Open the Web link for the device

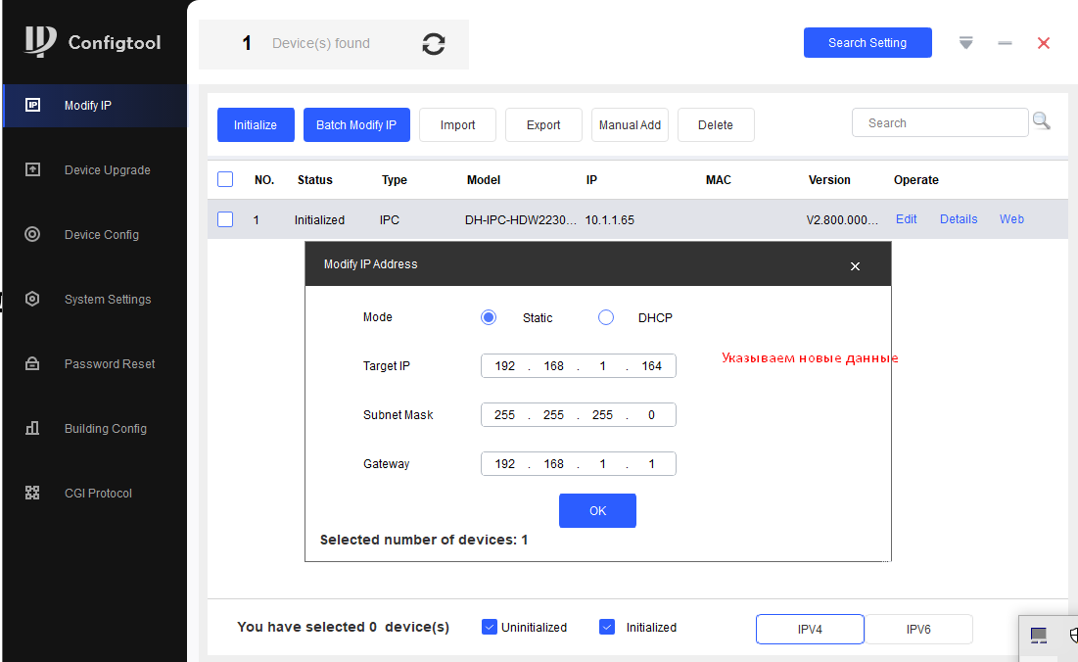1011,218
